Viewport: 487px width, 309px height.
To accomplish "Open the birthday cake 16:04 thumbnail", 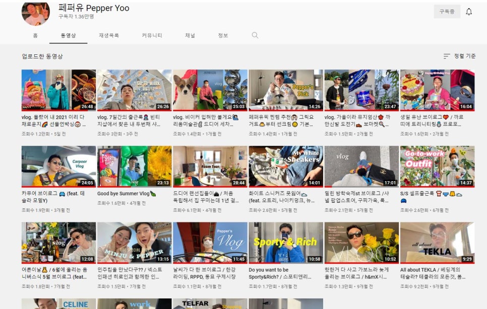I will tap(437, 90).
